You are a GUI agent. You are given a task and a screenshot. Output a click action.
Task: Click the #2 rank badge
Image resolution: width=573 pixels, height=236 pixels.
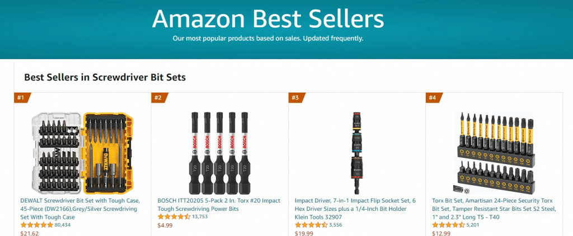tap(158, 98)
